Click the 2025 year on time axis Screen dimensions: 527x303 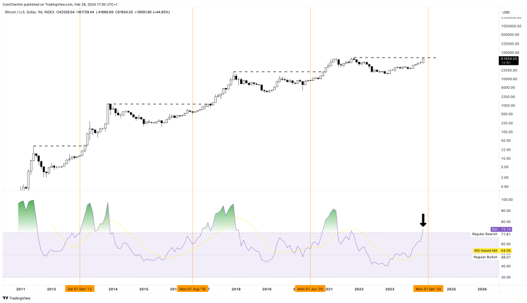click(452, 290)
